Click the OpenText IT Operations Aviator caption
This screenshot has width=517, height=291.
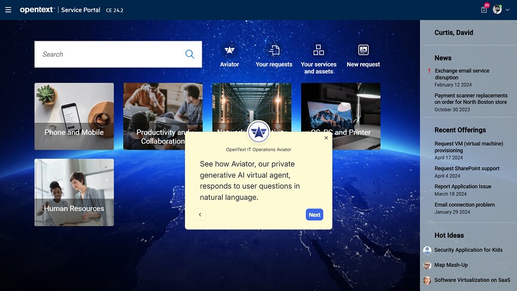click(258, 150)
